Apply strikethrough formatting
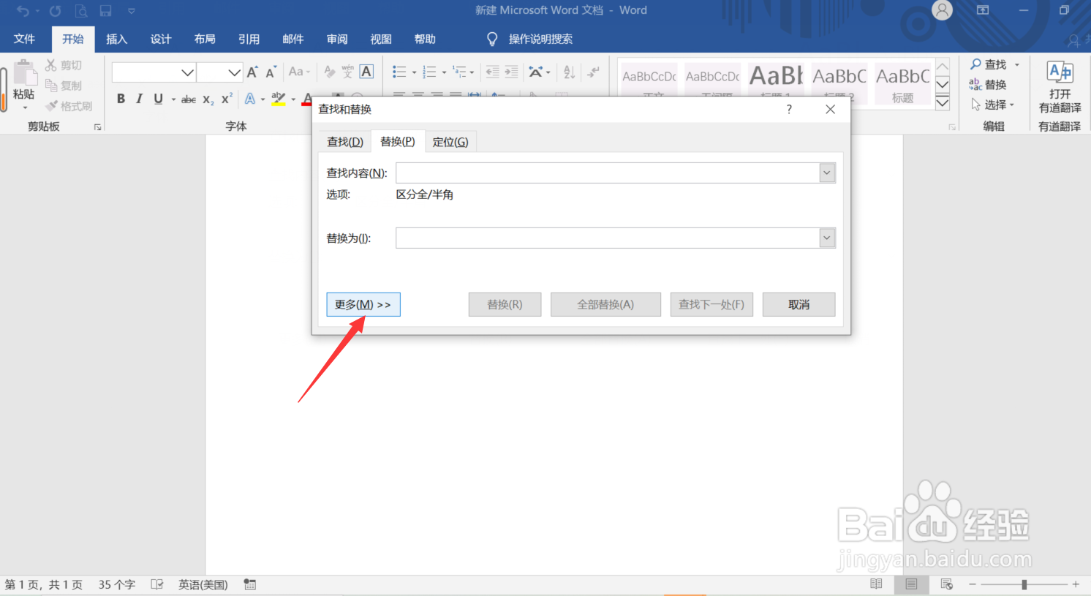The height and width of the screenshot is (596, 1091). pyautogui.click(x=188, y=98)
